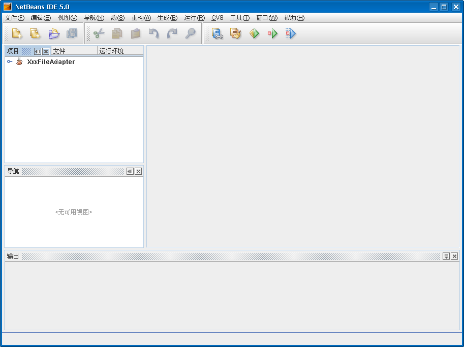Click the Clean and Build Main Project icon
Image resolution: width=464 pixels, height=347 pixels.
235,34
